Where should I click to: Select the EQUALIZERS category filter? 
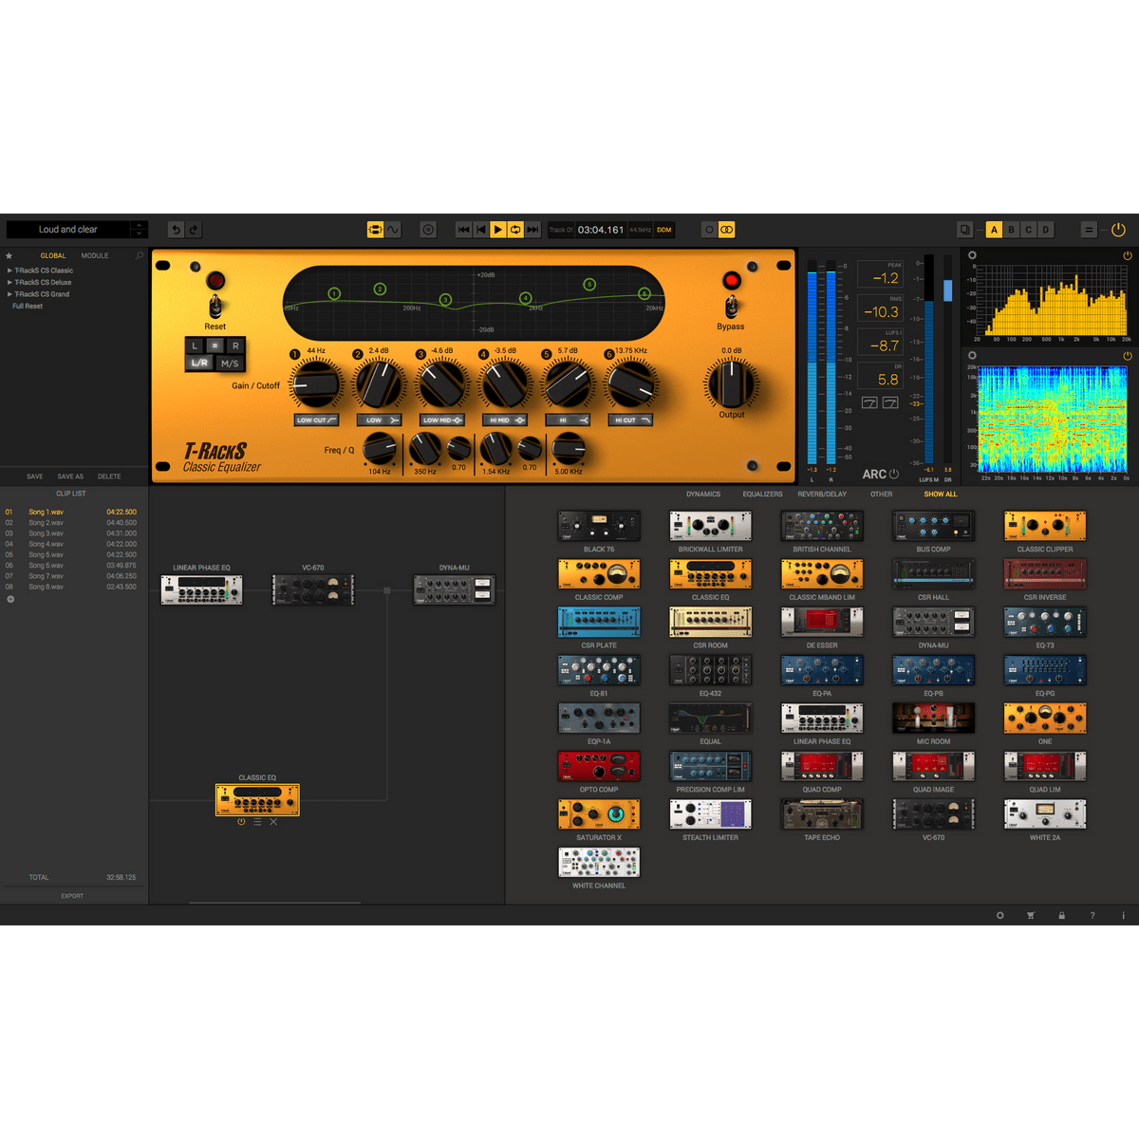click(x=762, y=495)
